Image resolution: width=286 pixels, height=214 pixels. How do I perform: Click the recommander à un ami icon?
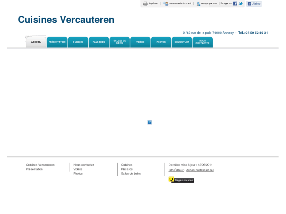click(x=166, y=4)
